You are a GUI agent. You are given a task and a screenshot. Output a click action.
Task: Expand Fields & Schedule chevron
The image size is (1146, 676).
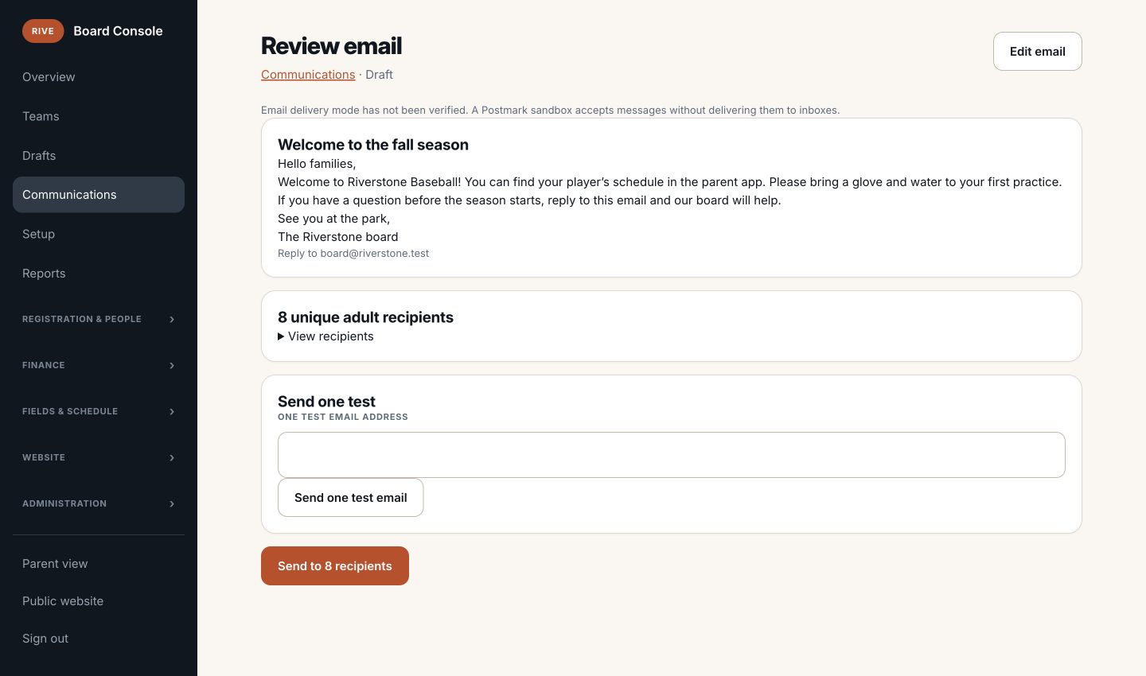172,411
